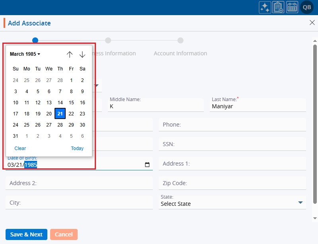The image size is (318, 244).
Task: Open the State dropdown
Action: [x=300, y=203]
